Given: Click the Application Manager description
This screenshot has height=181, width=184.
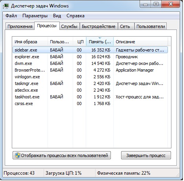Looking at the screenshot, I should (135, 70).
